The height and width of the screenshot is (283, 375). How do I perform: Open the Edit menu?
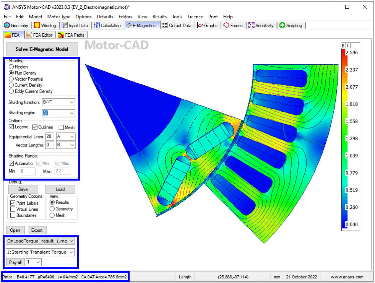pos(20,17)
